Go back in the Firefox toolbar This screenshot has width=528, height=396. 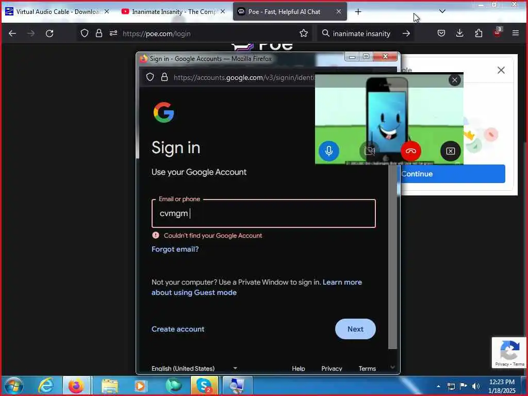12,34
